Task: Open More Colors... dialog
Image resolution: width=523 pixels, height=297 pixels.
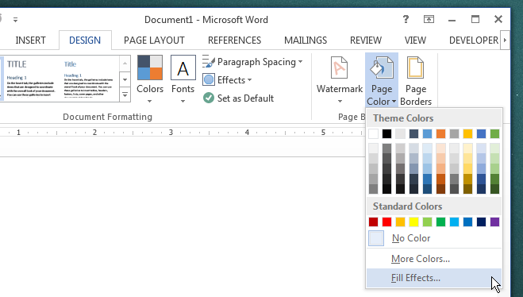Action: click(x=433, y=259)
